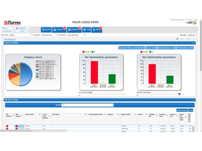Click the YTD Stockouts badge
This screenshot has height=151, width=202.
pos(185,48)
